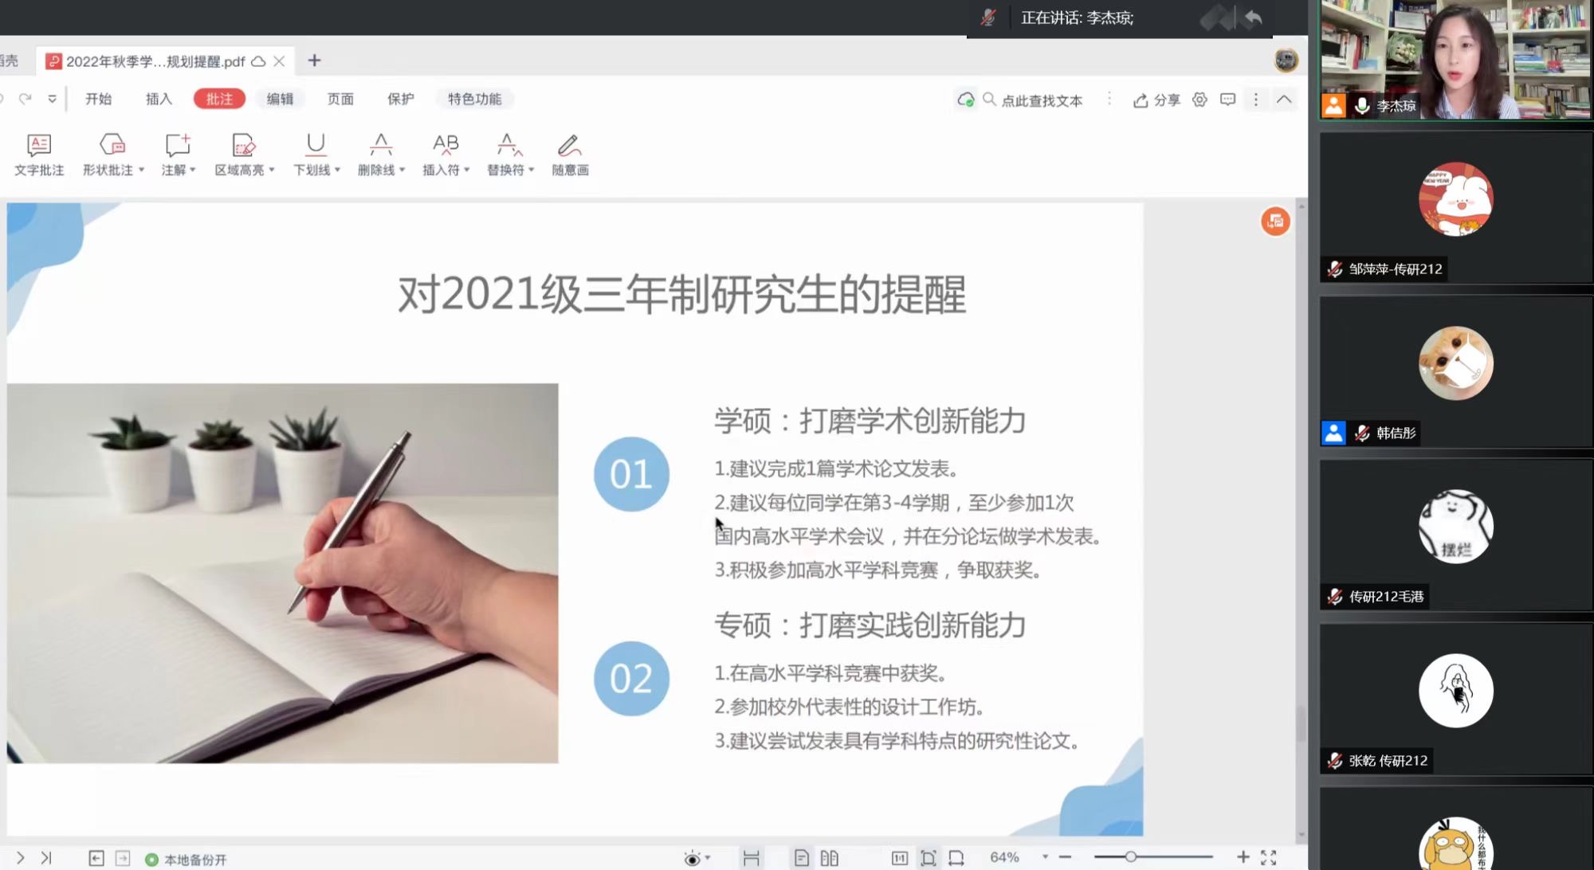Switch to the 编辑 ribbon tab

point(280,99)
